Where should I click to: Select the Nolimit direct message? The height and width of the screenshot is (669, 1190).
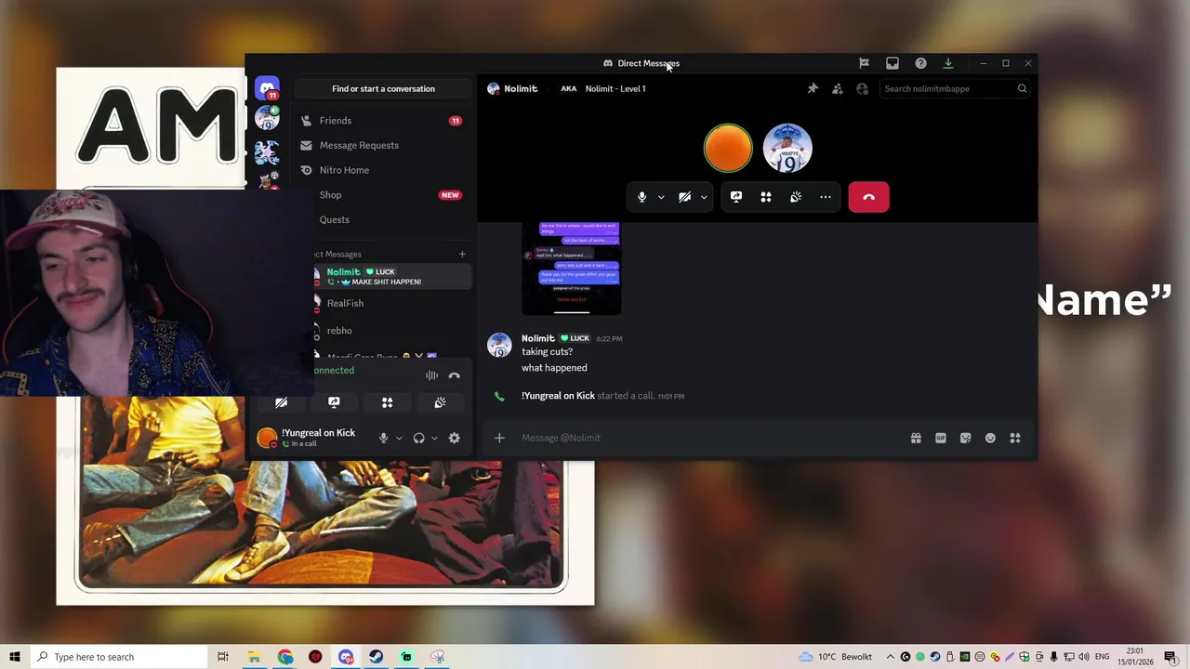(390, 276)
